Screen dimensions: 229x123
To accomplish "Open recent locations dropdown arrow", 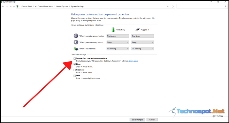I will pos(11,7).
